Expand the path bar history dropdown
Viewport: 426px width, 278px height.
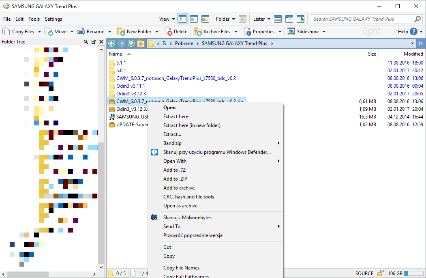[412, 43]
